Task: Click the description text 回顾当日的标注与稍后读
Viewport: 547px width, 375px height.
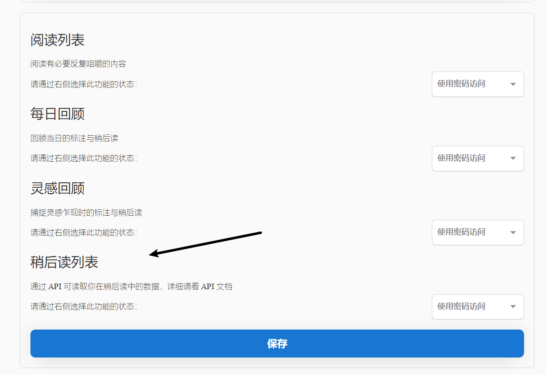Action: (73, 138)
